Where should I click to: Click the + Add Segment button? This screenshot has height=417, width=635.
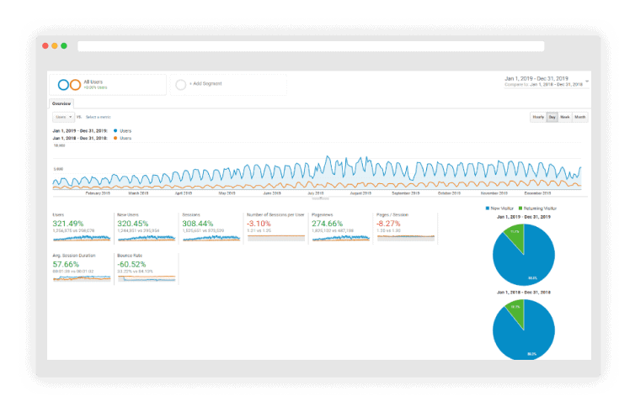click(205, 85)
